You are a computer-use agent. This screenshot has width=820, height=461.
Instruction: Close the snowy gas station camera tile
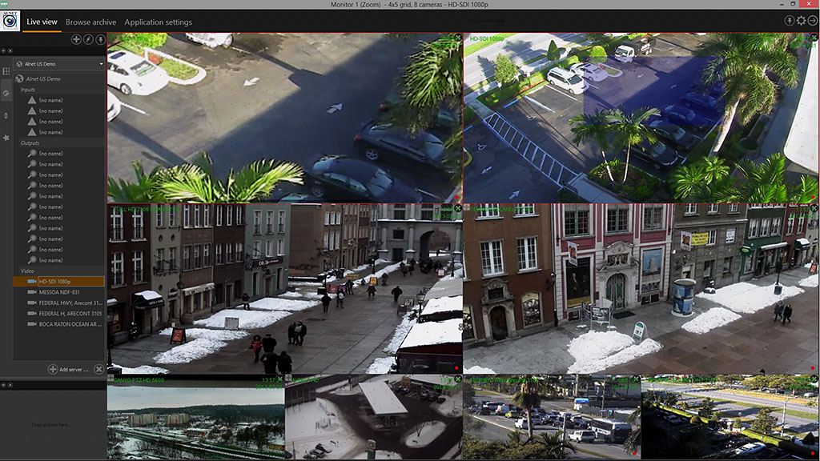tap(458, 379)
